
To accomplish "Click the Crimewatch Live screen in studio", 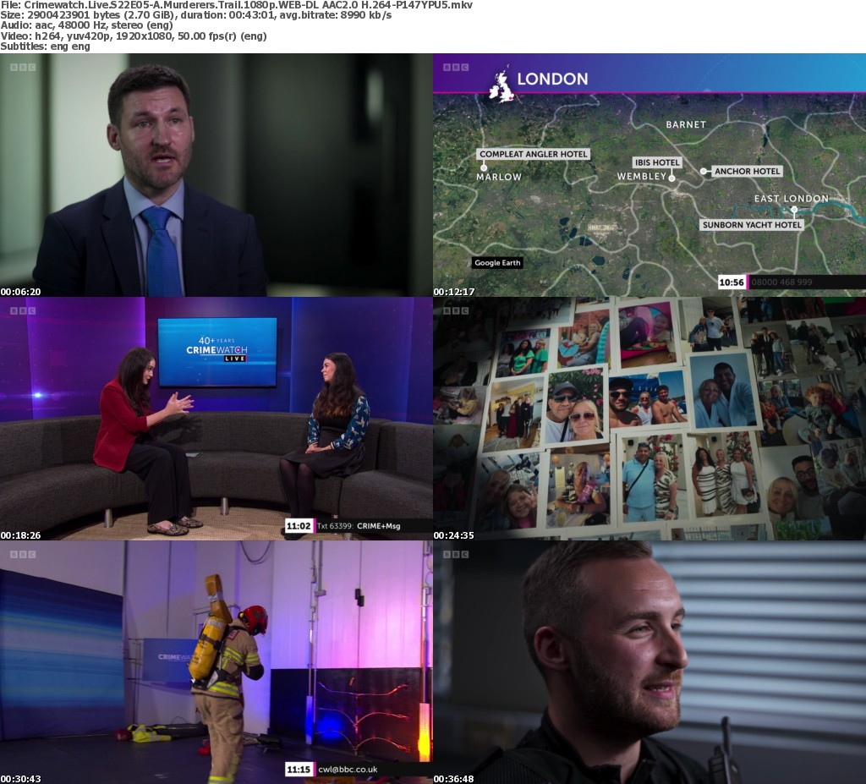I will click(x=217, y=352).
